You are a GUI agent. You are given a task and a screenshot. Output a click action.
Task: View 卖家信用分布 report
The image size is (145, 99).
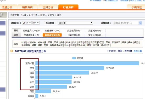click(x=74, y=31)
